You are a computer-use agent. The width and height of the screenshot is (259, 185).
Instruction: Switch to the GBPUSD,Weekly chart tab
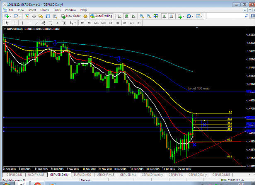coord(152,175)
